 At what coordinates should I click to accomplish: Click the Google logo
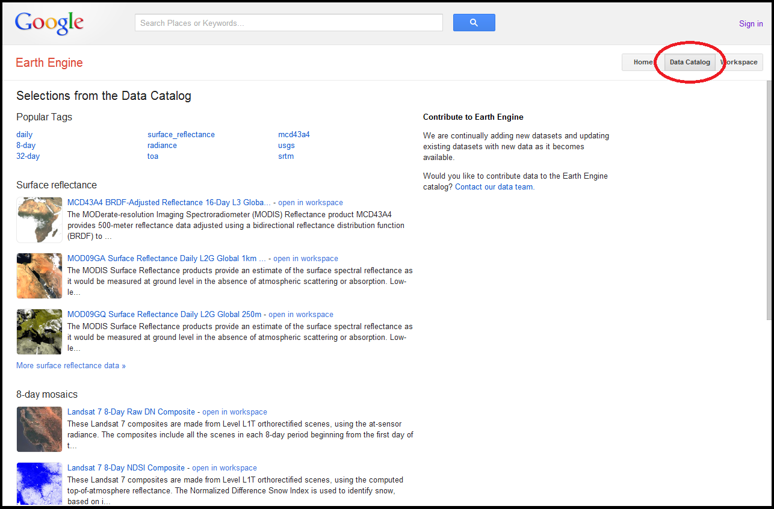pyautogui.click(x=49, y=23)
